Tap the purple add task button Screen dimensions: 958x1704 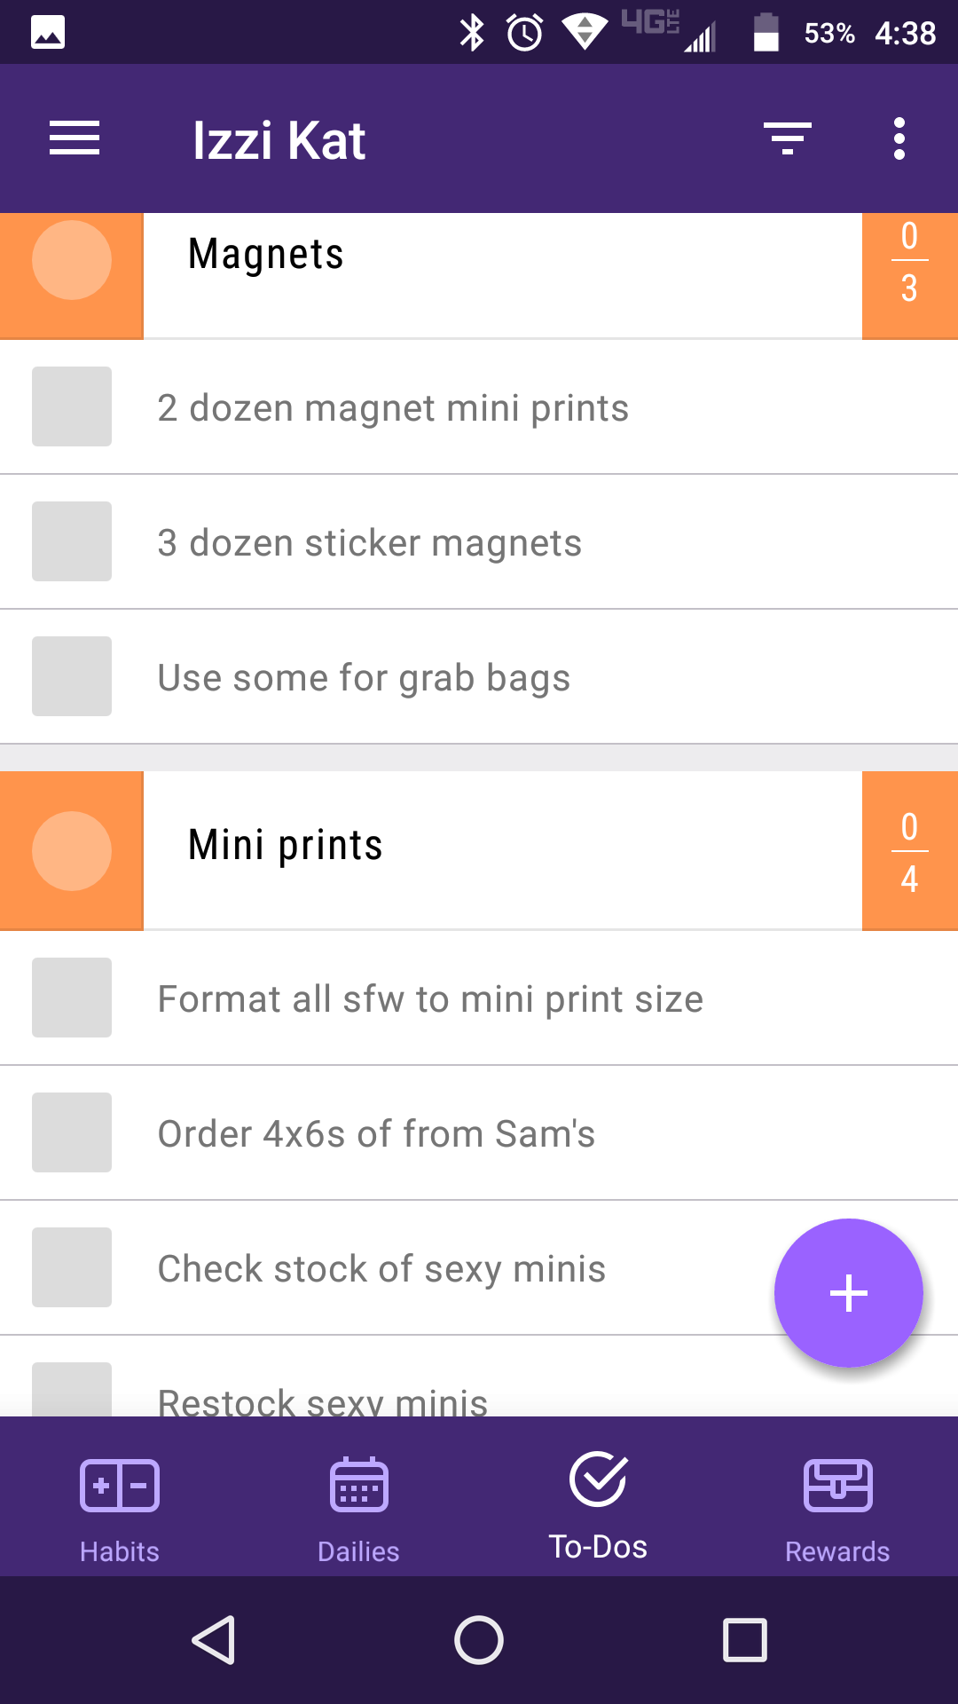pyautogui.click(x=849, y=1292)
